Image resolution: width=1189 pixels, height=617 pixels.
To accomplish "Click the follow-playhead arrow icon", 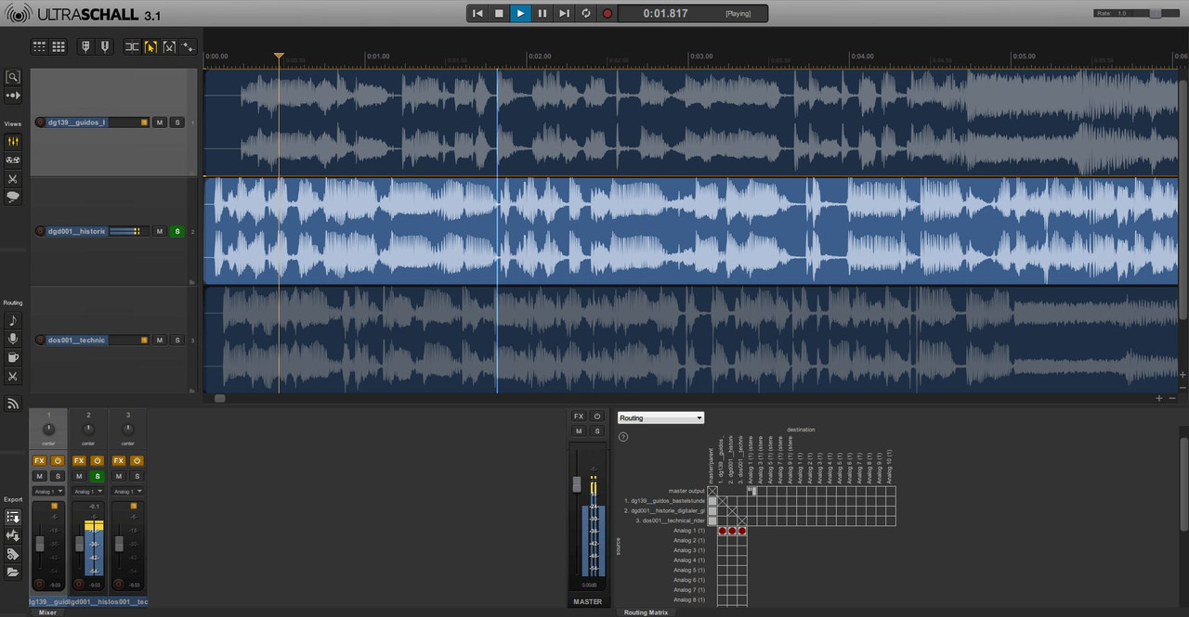I will (13, 96).
